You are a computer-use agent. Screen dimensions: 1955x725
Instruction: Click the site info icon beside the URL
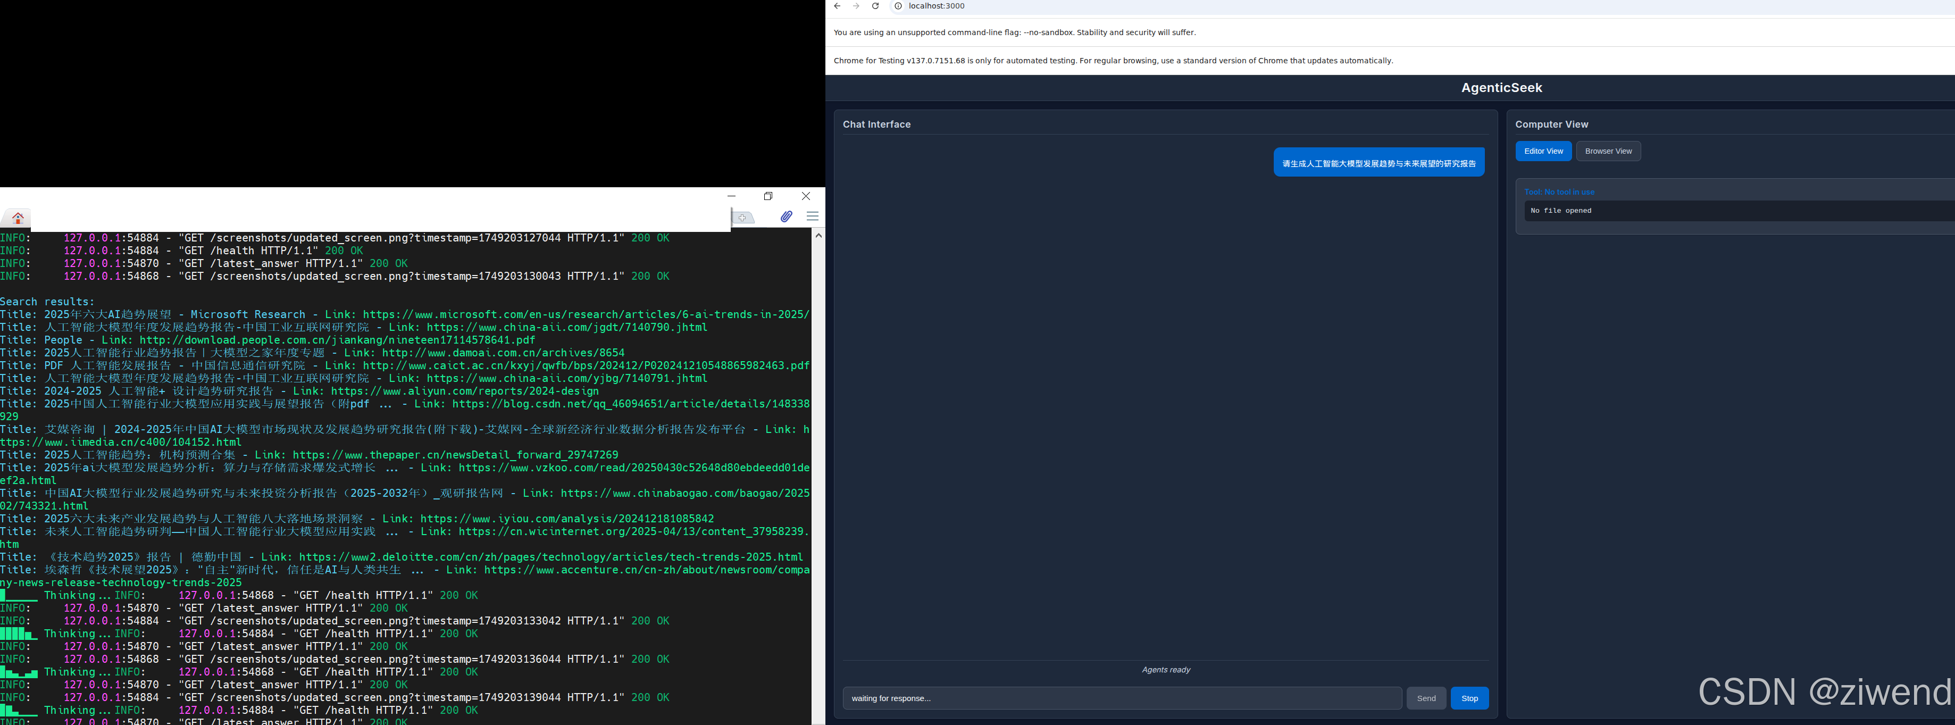(x=898, y=6)
